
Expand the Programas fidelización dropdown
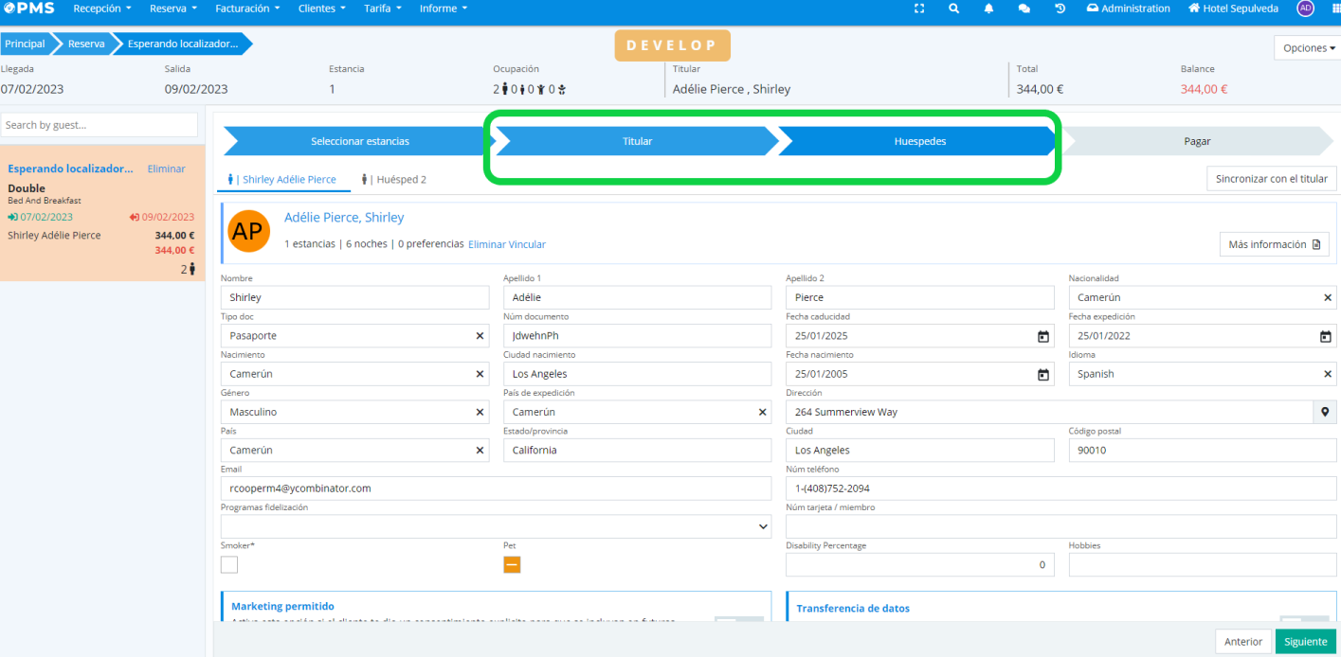tap(764, 526)
